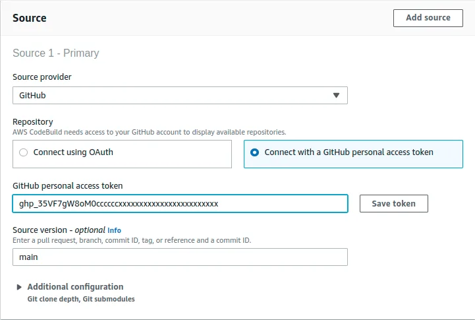Screen dimensions: 475x320
Task: Click the Source version field containing main
Action: coord(180,257)
